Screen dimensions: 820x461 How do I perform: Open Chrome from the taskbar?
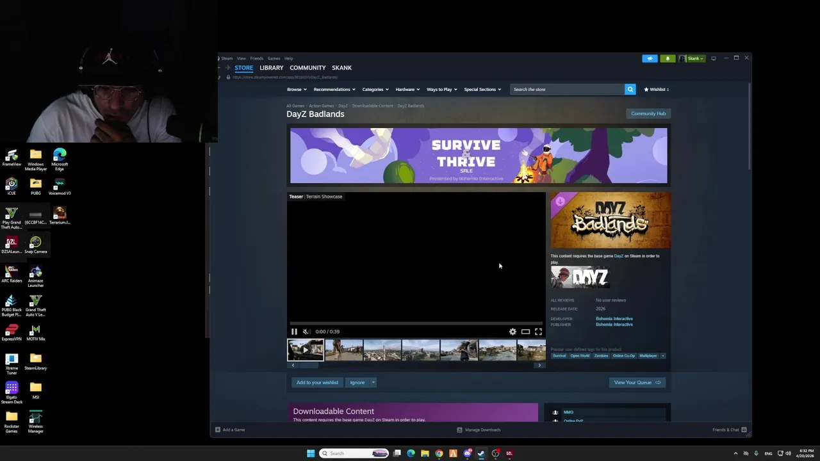tap(439, 453)
